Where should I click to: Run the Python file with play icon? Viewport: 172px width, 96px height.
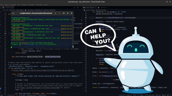coord(74,8)
